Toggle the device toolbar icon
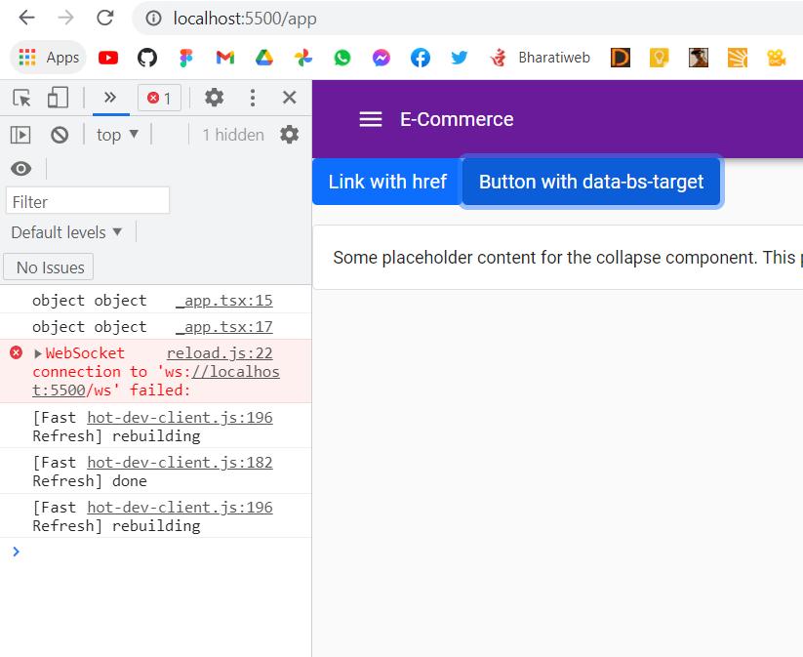Viewport: 803px width, 657px height. coord(59,98)
